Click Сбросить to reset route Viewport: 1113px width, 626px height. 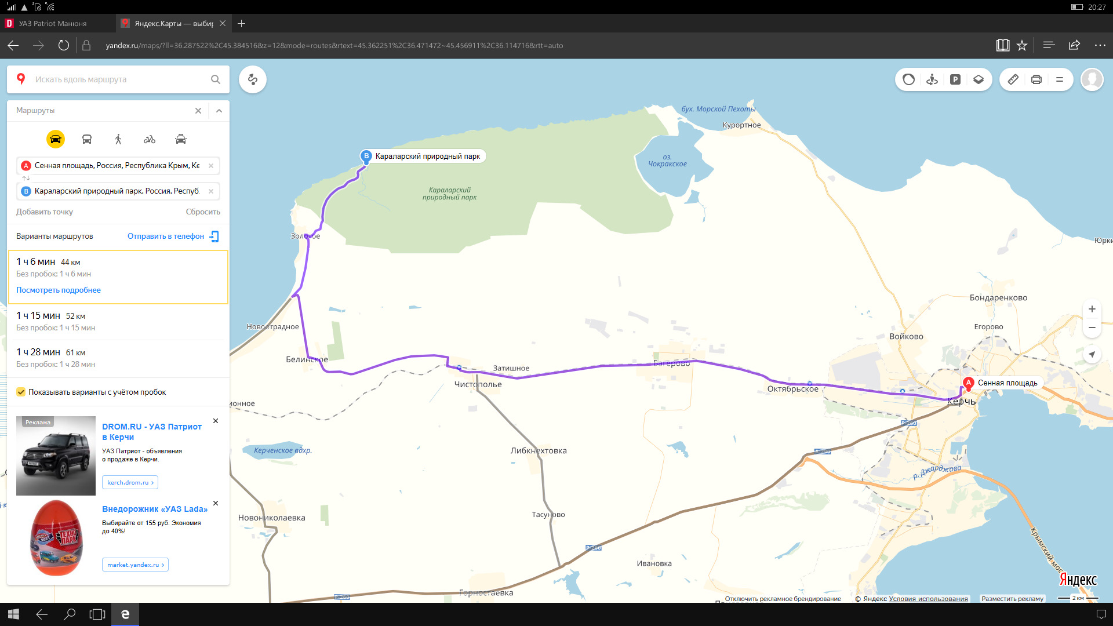[x=203, y=212]
